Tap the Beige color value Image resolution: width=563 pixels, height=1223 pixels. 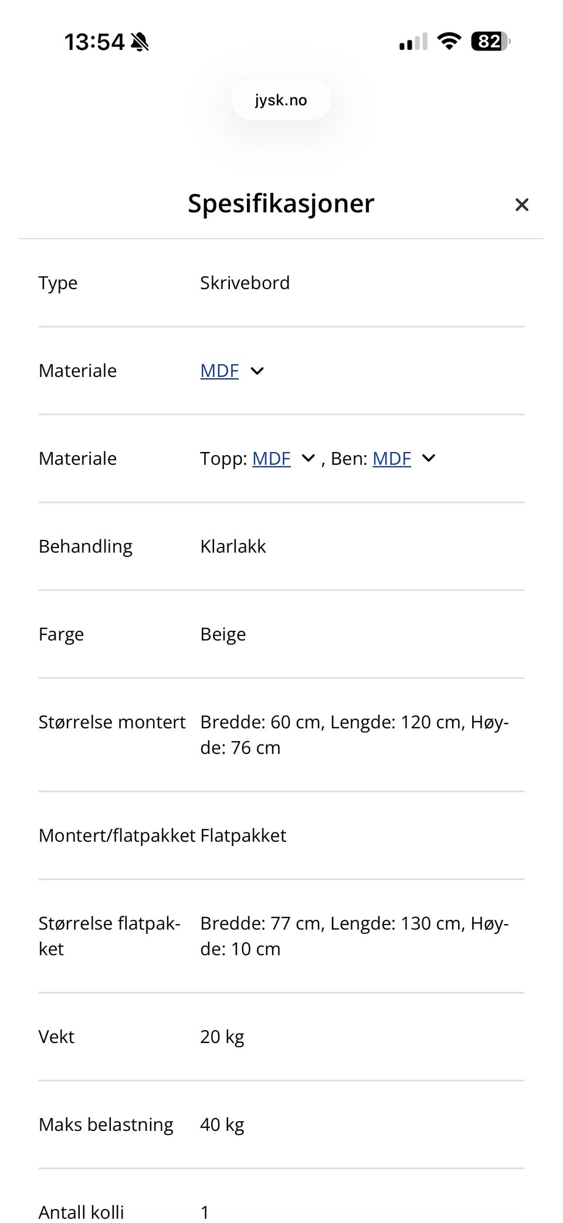coord(223,634)
